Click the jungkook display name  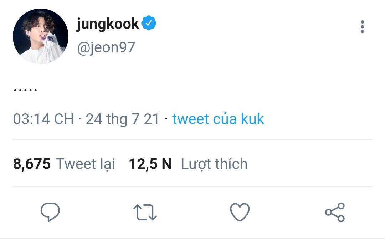click(108, 24)
